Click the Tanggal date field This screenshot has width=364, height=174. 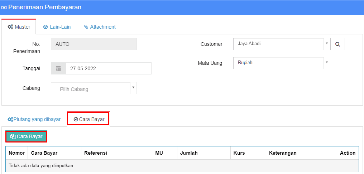point(109,68)
